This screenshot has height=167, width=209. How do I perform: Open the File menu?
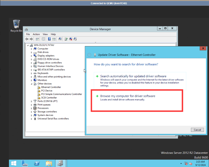[28, 34]
